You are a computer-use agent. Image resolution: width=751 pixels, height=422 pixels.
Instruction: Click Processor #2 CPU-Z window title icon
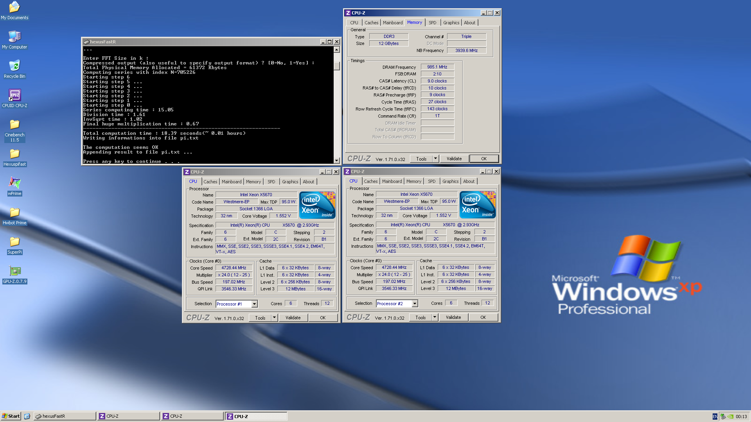pos(347,172)
